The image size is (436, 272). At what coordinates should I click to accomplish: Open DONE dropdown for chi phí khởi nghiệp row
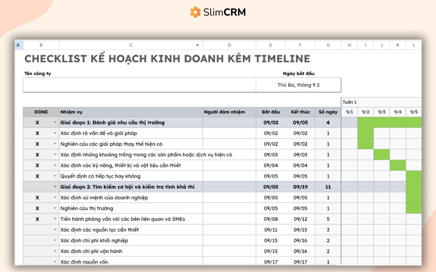coord(55,240)
